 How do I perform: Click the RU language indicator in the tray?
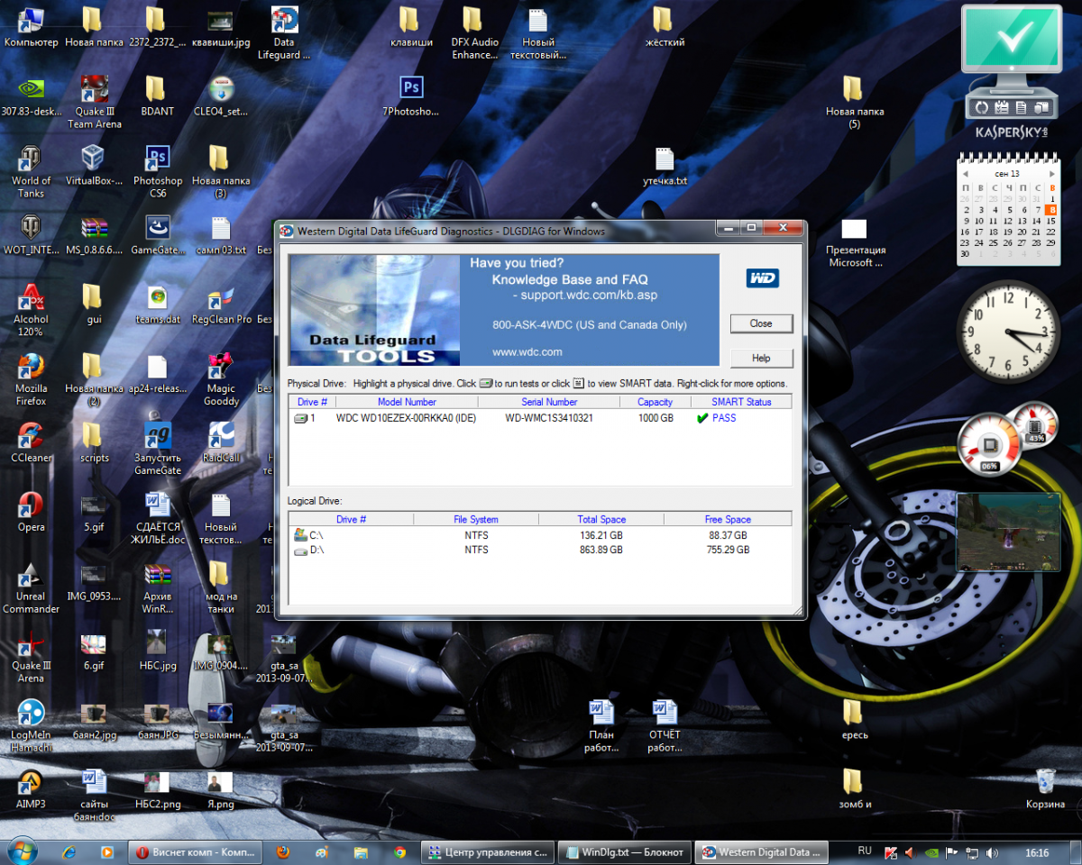pyautogui.click(x=865, y=851)
